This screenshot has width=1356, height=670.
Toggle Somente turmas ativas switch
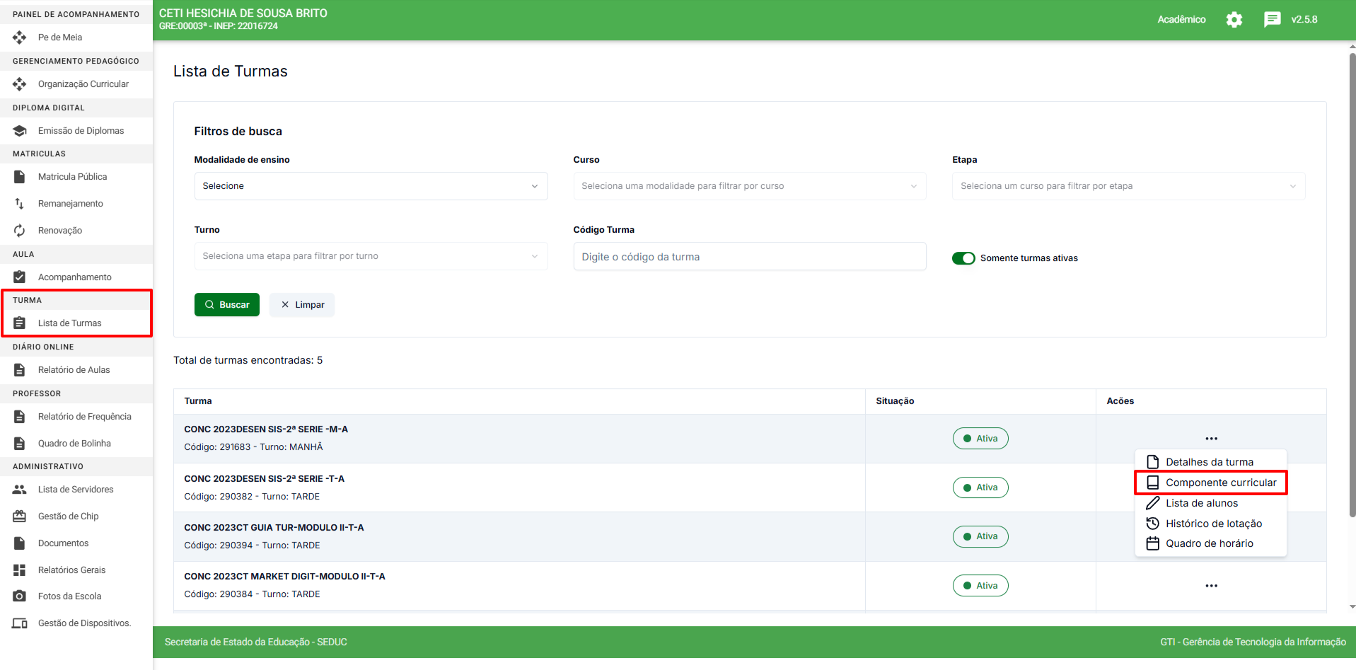point(963,258)
